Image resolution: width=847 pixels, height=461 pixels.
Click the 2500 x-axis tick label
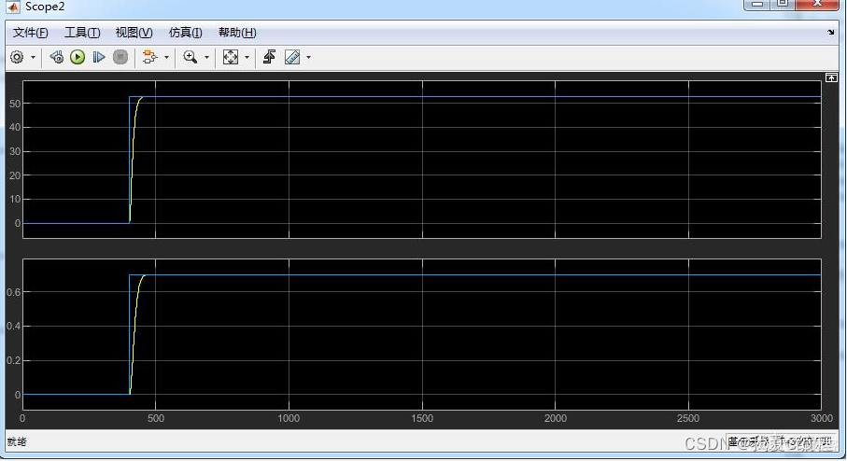pos(688,418)
